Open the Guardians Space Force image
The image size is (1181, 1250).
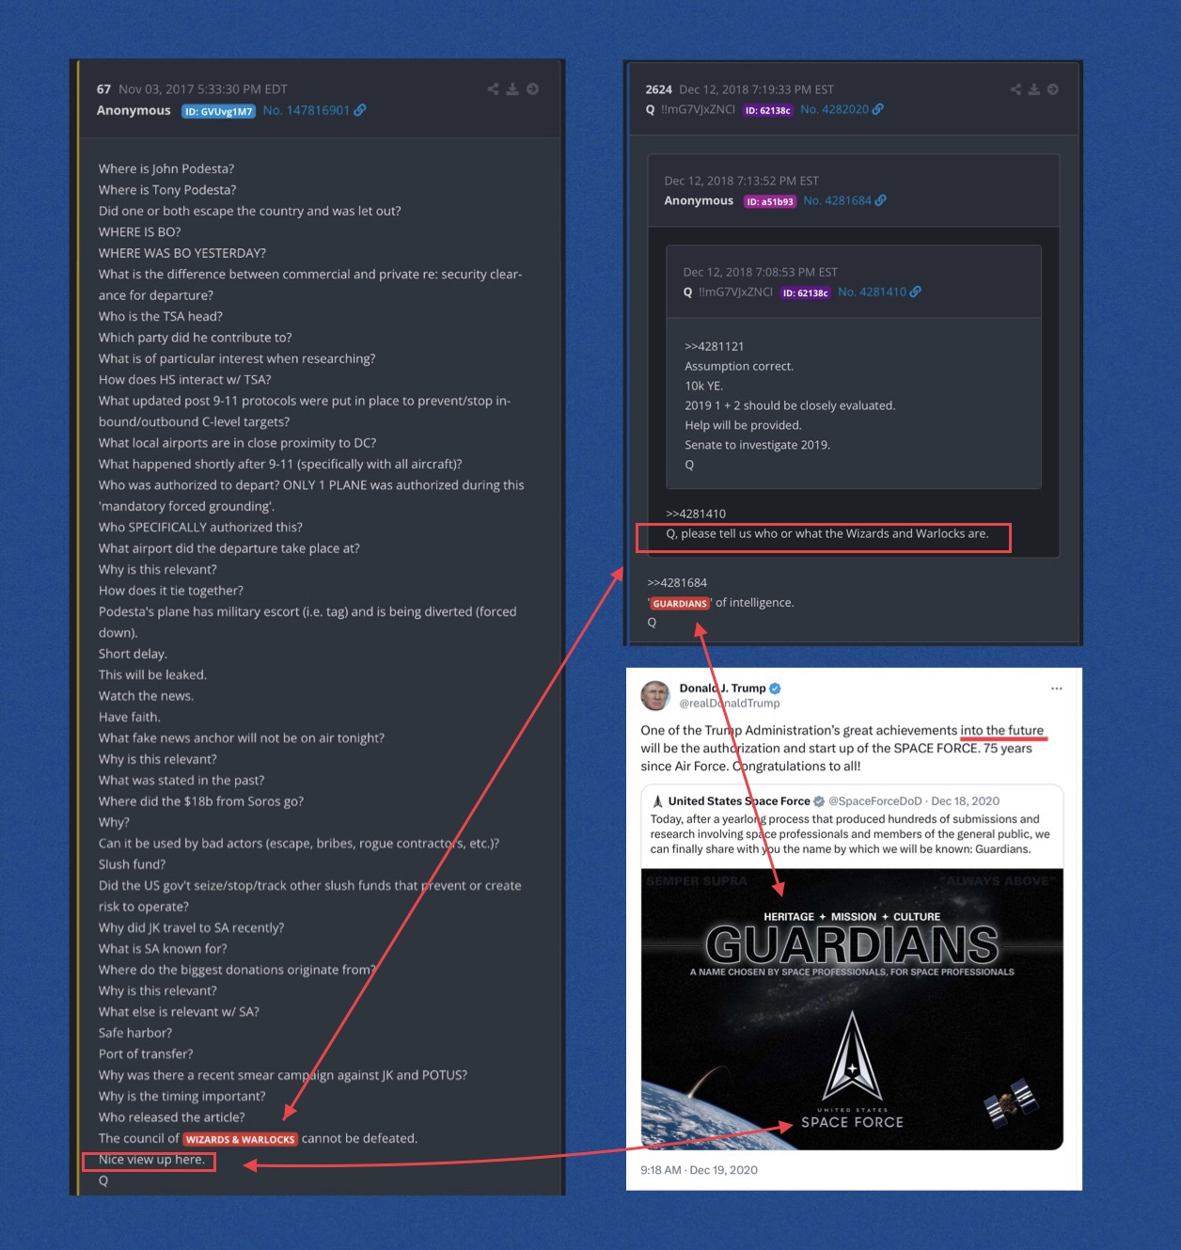(x=852, y=1008)
